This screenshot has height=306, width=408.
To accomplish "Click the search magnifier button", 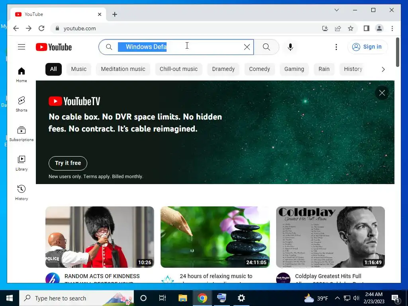I will (266, 47).
